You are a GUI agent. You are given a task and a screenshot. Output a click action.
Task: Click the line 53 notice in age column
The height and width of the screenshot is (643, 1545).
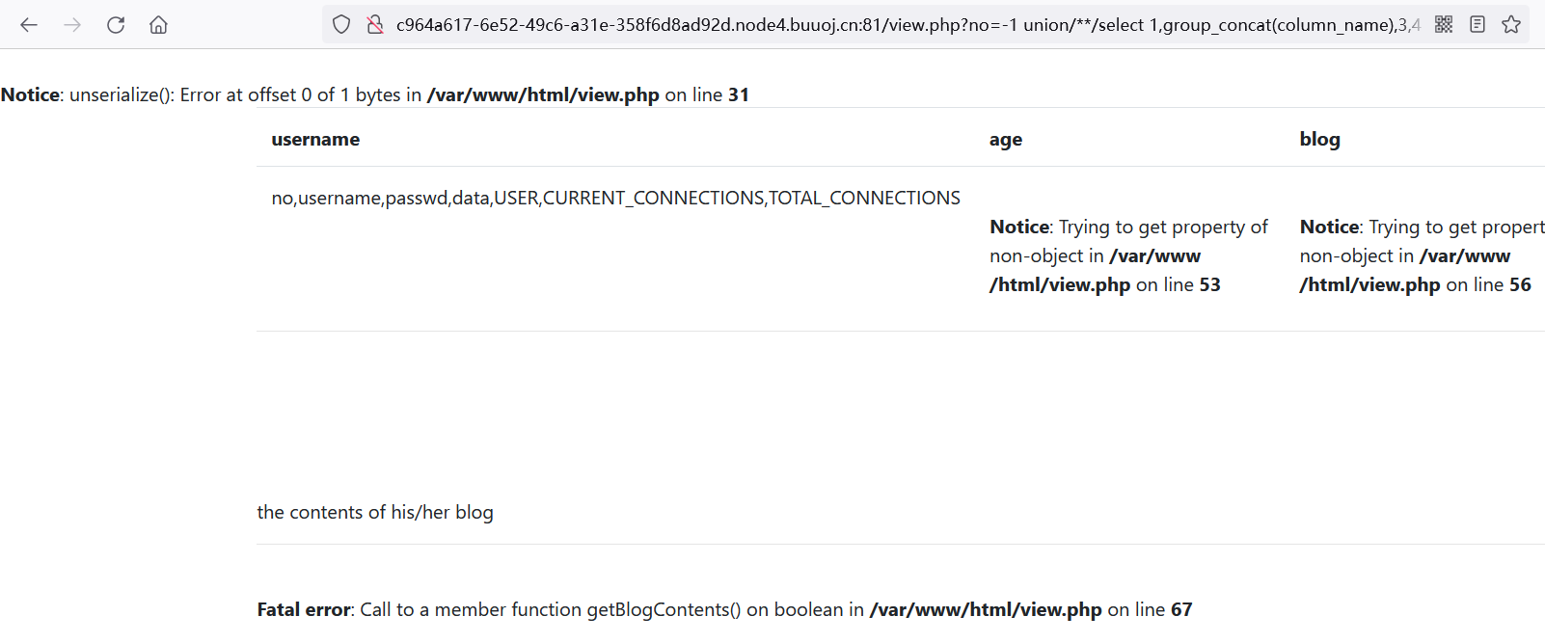1128,255
